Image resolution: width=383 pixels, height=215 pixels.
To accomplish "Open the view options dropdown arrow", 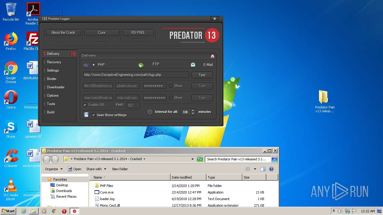I will pyautogui.click(x=255, y=169).
